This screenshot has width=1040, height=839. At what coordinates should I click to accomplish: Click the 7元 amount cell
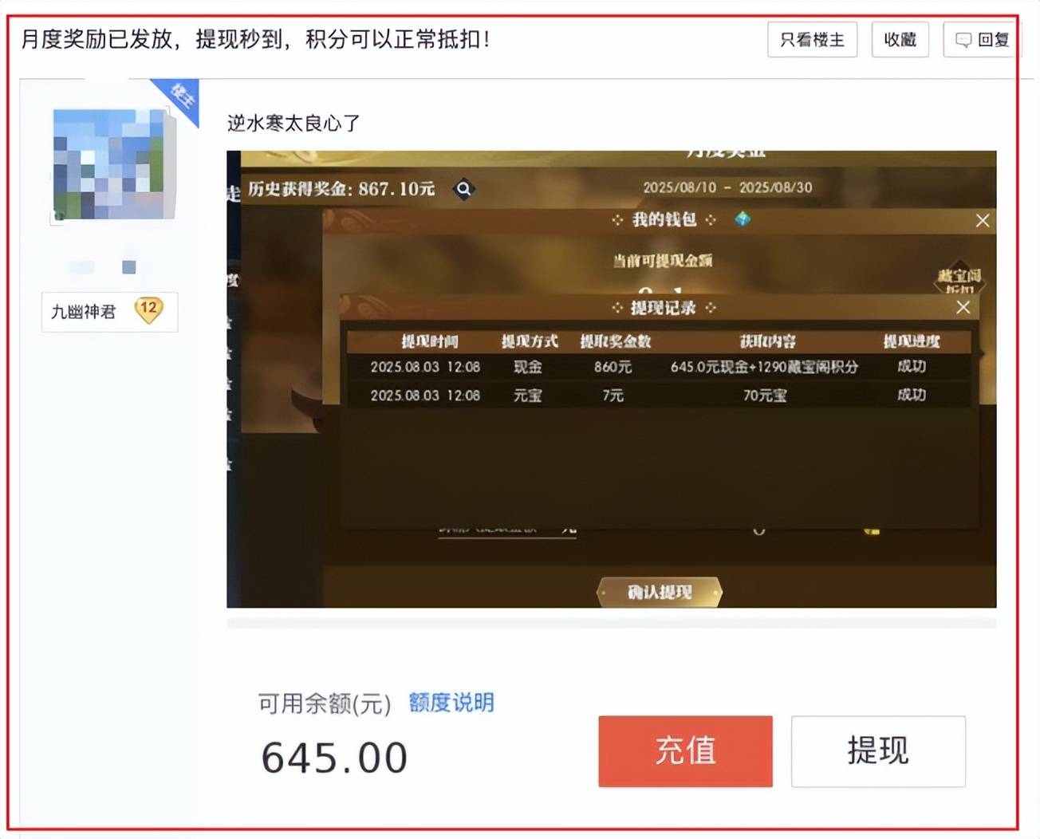[x=613, y=395]
